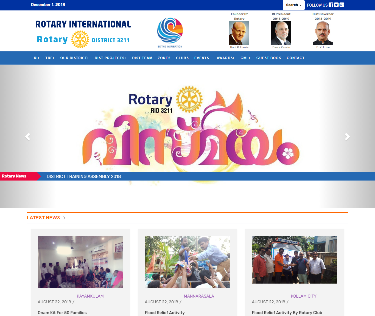Open the Twitter follow icon

tap(336, 5)
